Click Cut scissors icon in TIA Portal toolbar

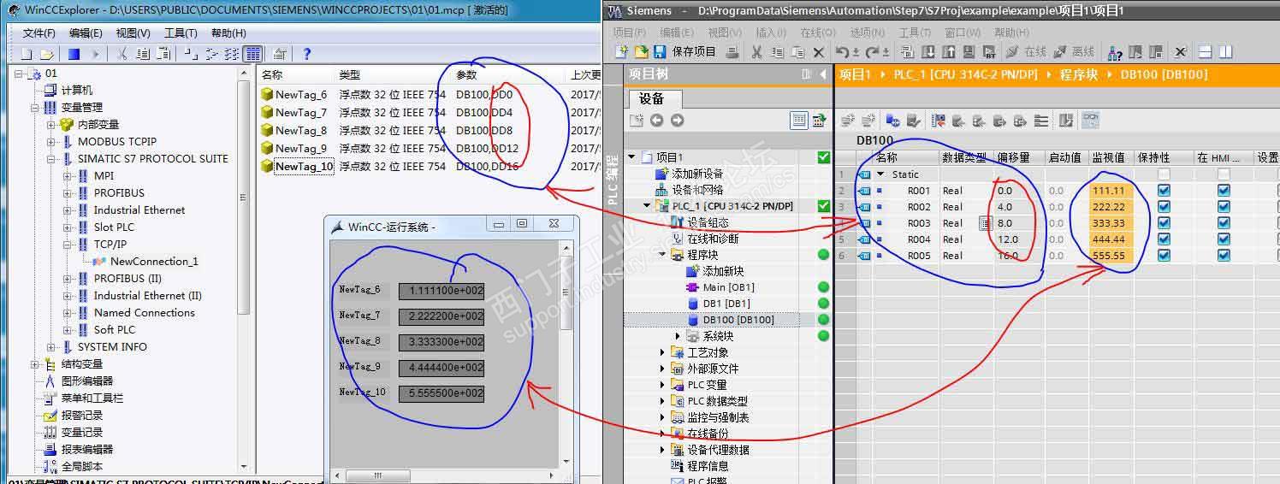756,52
